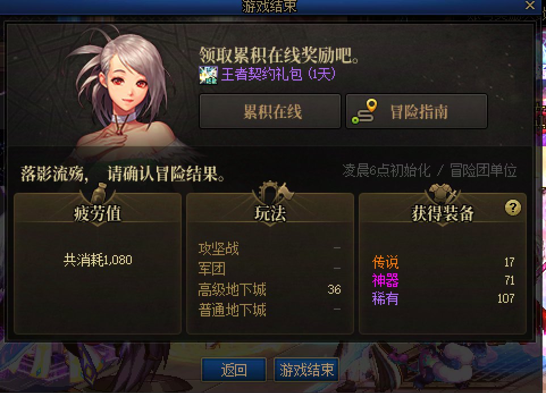Click the gear and axe icon above 玩法
The image size is (546, 393).
point(273,192)
